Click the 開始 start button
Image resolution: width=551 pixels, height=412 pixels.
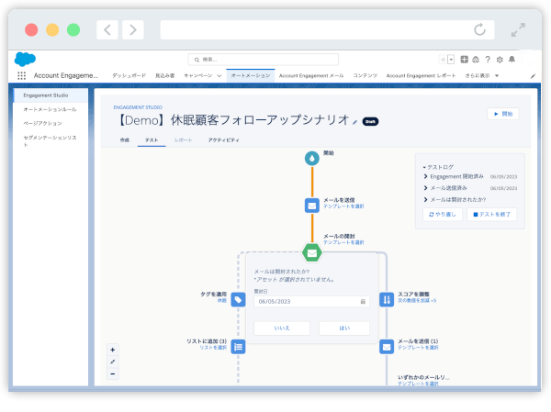(x=503, y=114)
